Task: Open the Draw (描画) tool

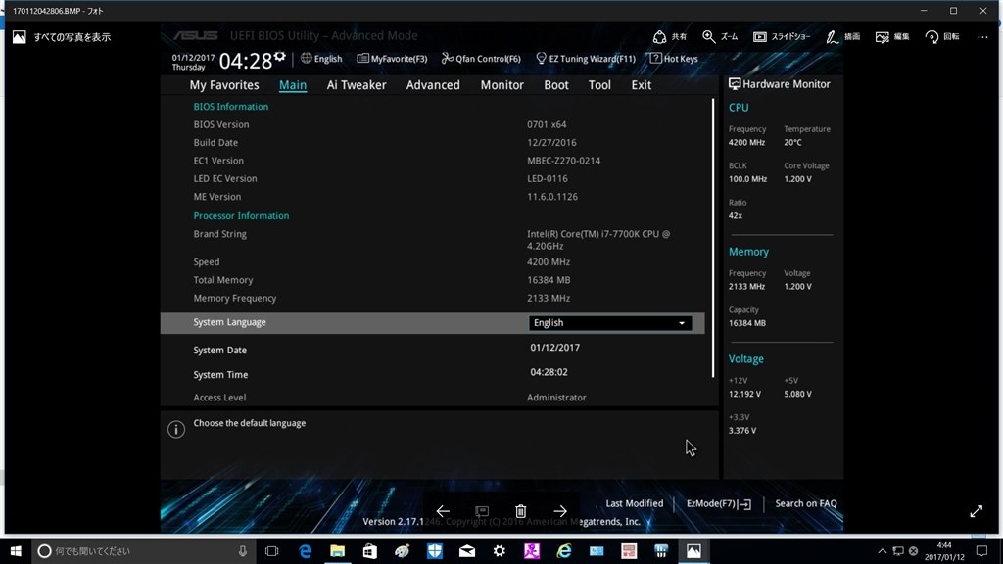Action: tap(842, 36)
